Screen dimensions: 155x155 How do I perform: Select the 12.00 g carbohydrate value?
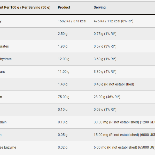pos(64,59)
